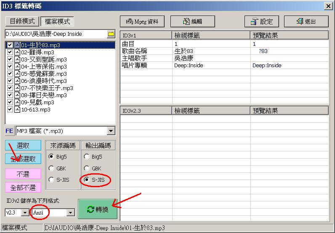Open the Ansi format dropdown

coord(70,213)
